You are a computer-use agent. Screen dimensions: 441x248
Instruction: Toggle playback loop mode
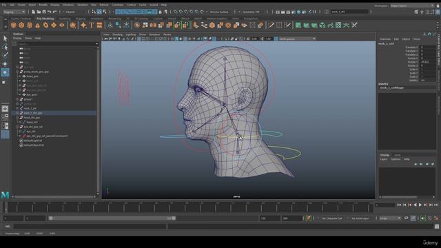(x=406, y=218)
